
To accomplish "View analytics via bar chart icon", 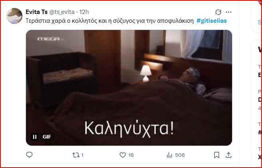I will [x=169, y=155].
